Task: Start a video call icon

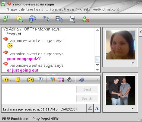Action: click(x=32, y=19)
